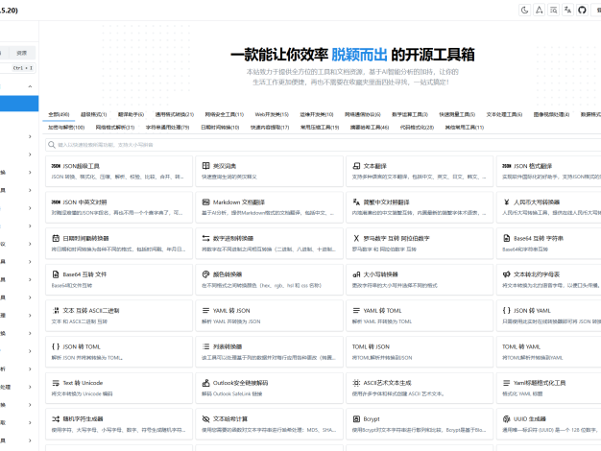
Task: Open the JSON 格式翻译 tool card
Action: coord(549,171)
